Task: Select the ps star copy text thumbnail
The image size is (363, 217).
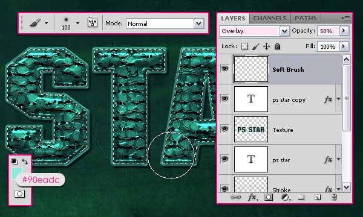Action: (251, 99)
